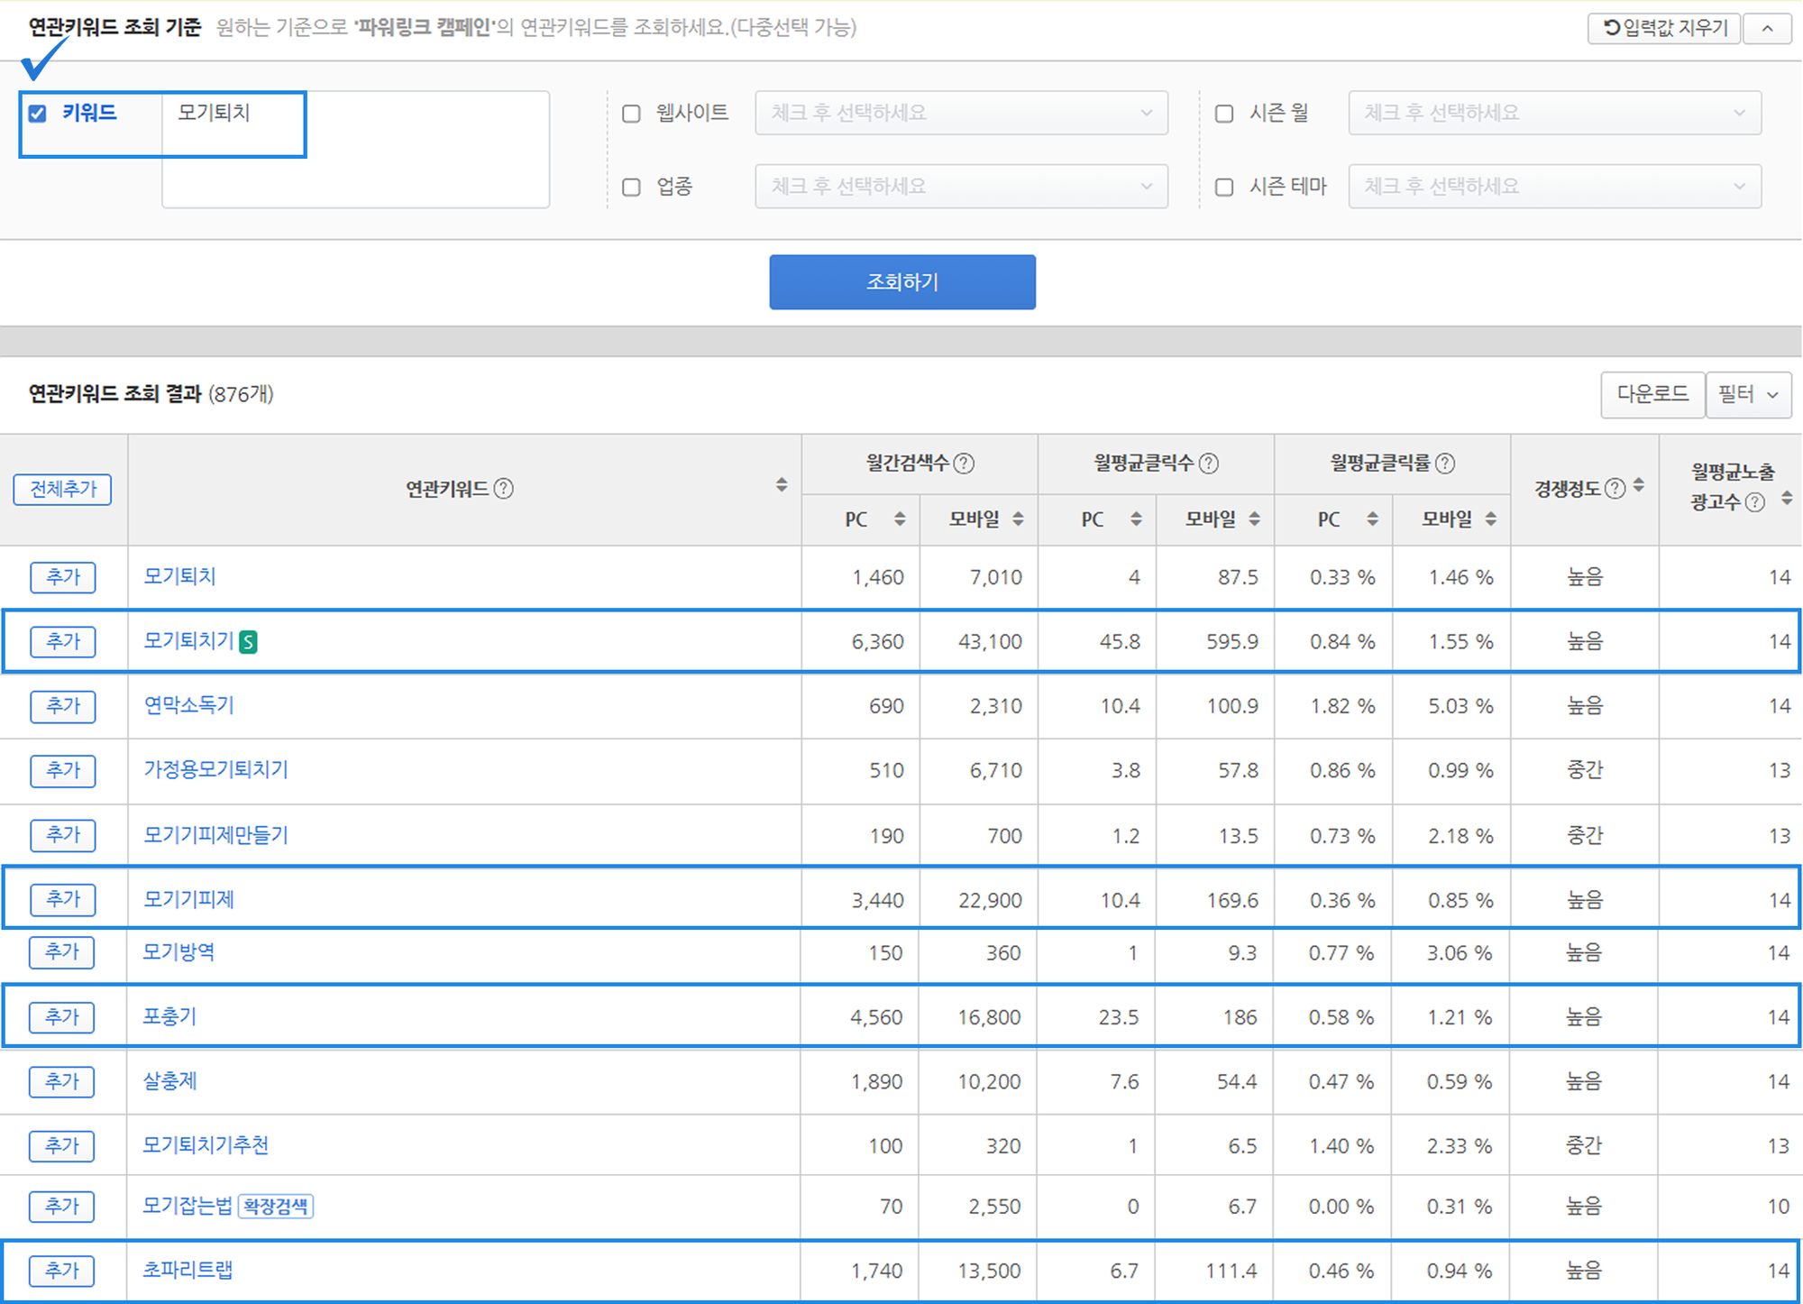Click the 확장검색 badge beside 모기잡는법
This screenshot has height=1304, width=1803.
(x=277, y=1207)
